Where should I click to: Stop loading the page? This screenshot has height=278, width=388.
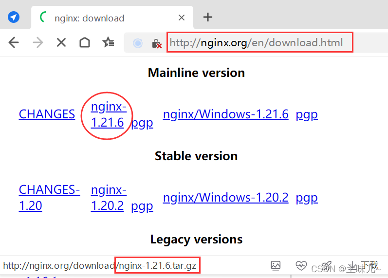[x=61, y=42]
